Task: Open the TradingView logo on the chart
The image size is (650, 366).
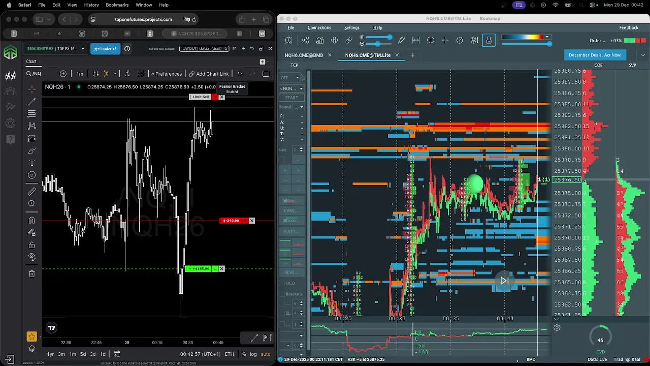Action: tap(51, 328)
